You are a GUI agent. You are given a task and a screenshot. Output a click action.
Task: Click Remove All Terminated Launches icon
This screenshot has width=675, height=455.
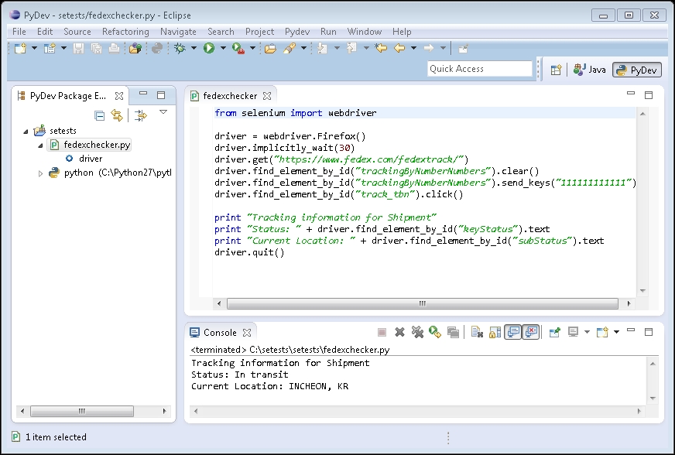[417, 332]
